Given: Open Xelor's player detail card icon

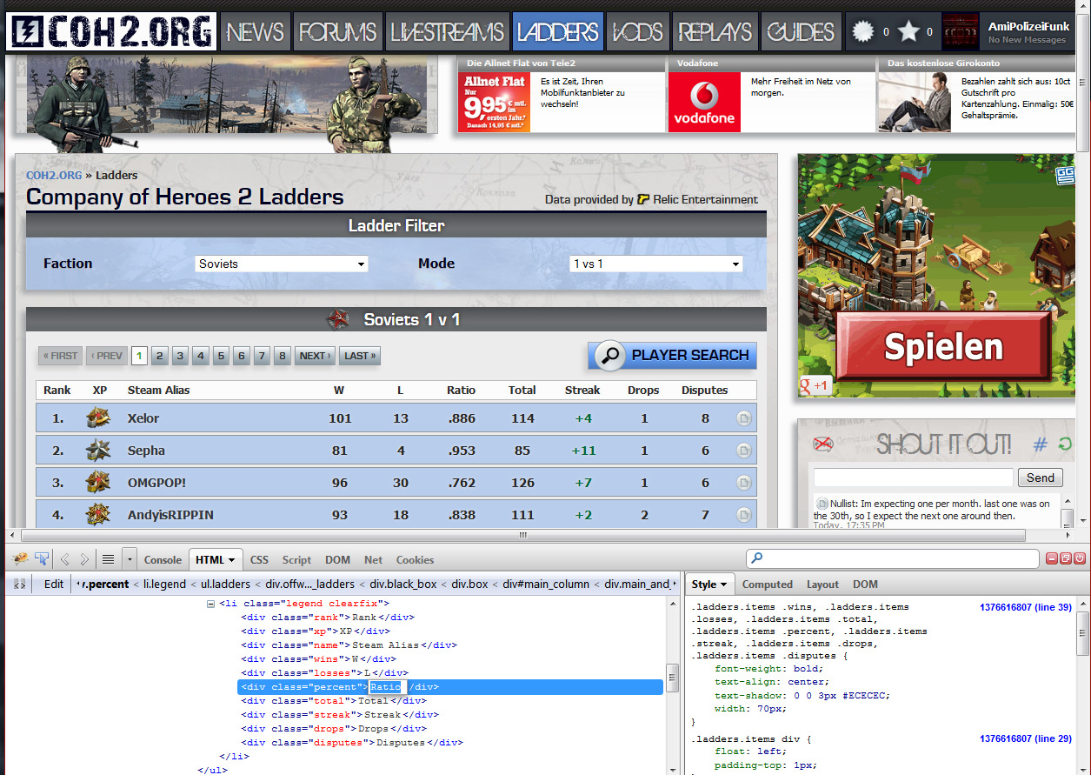Looking at the screenshot, I should tap(744, 418).
